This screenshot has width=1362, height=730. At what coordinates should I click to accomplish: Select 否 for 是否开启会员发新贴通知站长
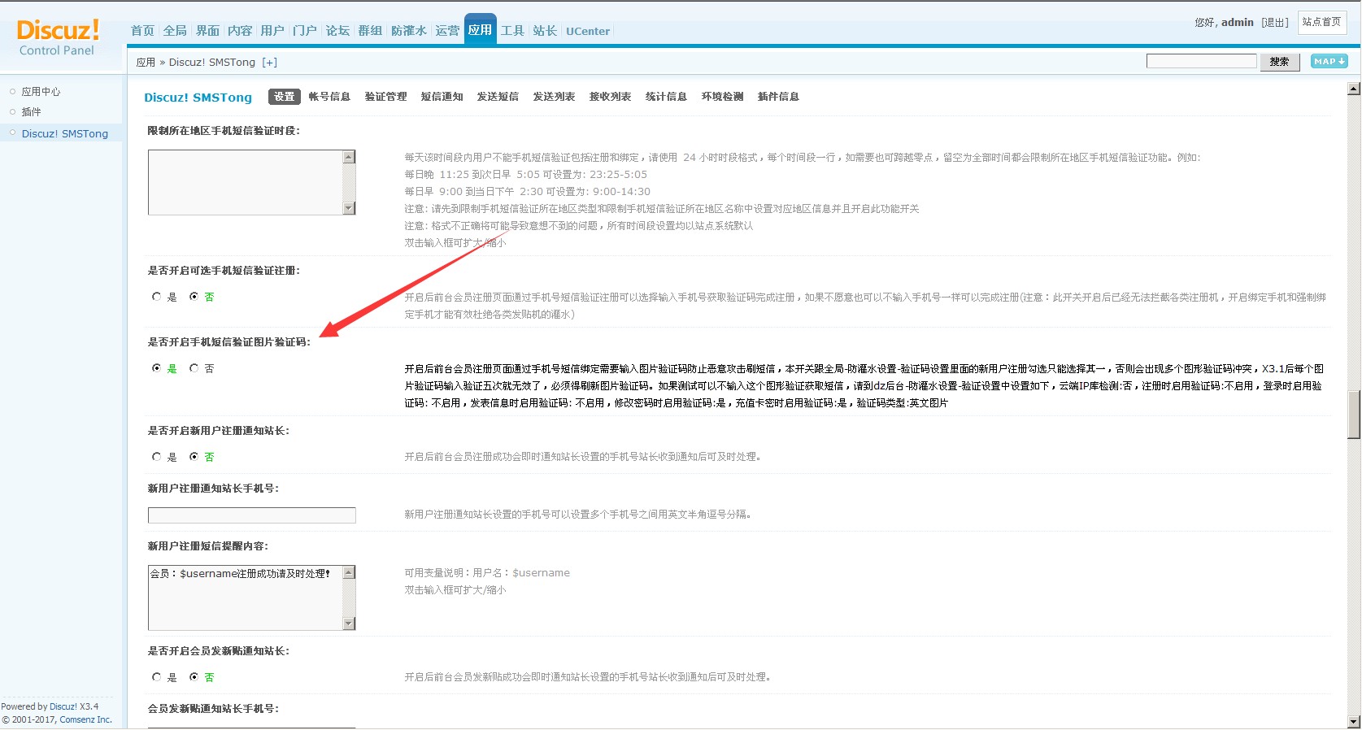coord(194,677)
